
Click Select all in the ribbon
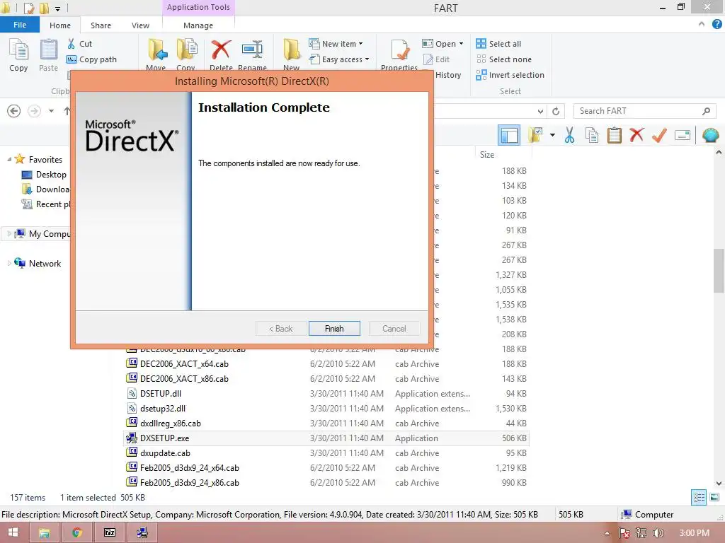[x=498, y=44]
